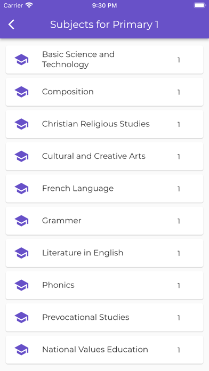Click count number on Phonics row
The height and width of the screenshot is (371, 209).
tap(179, 285)
